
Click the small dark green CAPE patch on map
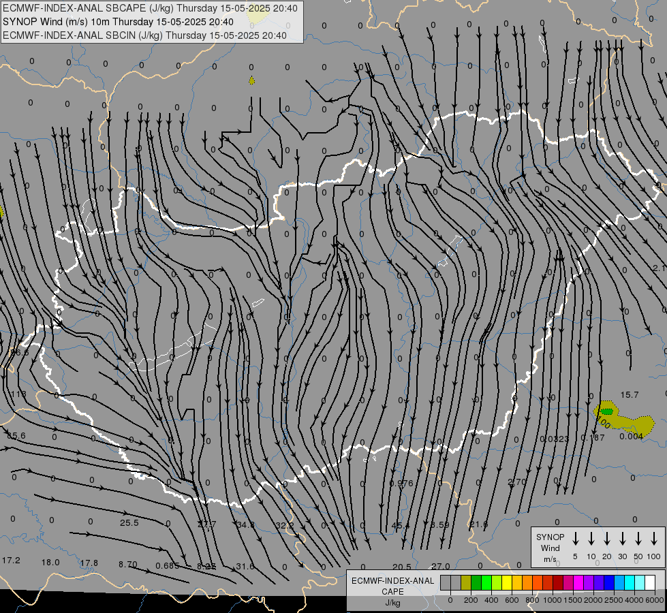coord(606,411)
